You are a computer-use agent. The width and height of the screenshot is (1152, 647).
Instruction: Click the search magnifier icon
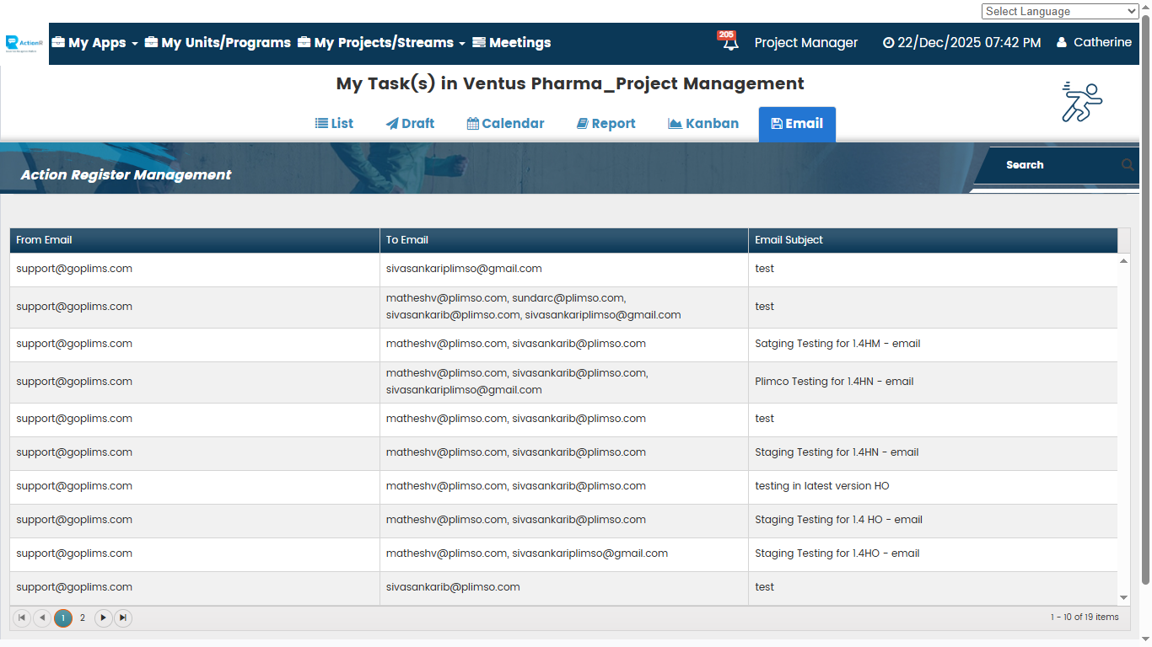coord(1127,165)
